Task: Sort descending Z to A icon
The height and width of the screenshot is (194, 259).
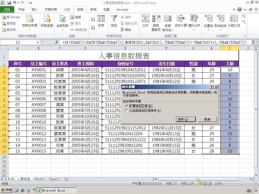Action: point(93,27)
